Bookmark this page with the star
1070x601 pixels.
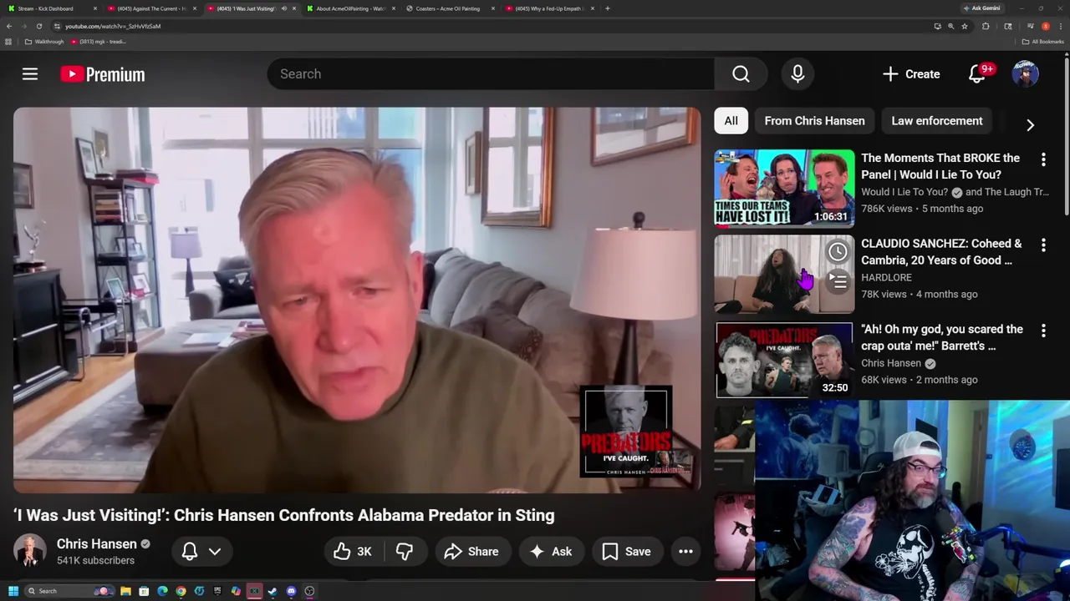pos(964,26)
